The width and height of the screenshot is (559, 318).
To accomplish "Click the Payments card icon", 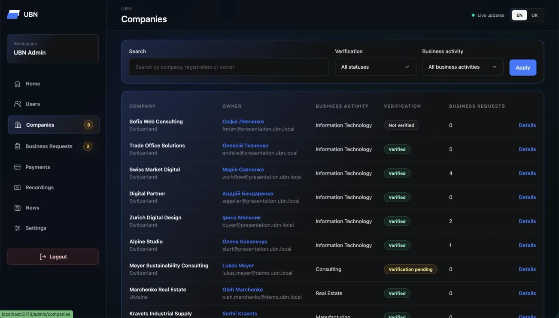I will [17, 167].
